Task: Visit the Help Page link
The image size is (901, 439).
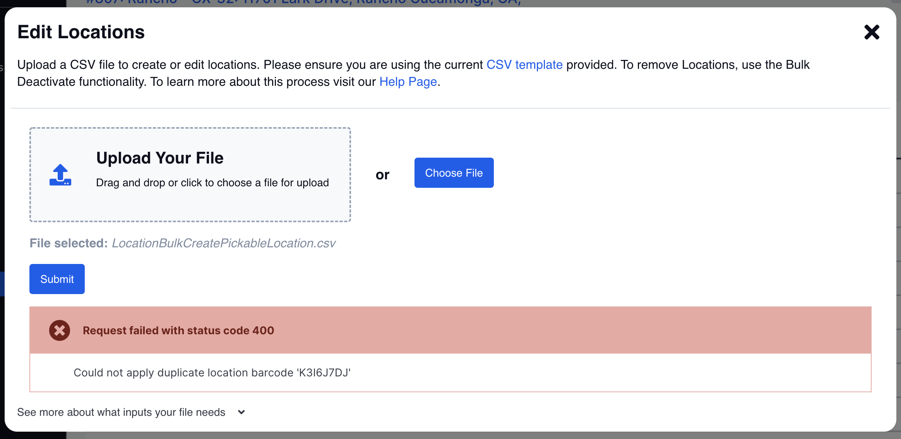Action: point(408,82)
